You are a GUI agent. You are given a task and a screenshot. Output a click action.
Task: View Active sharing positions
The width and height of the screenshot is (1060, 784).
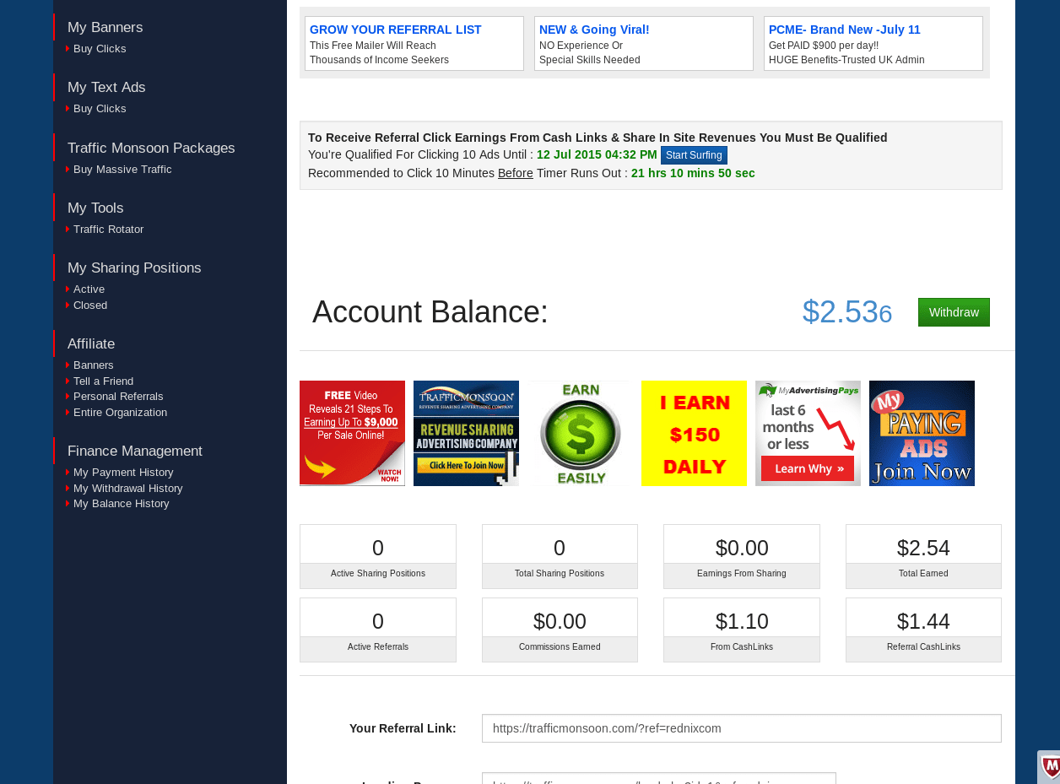click(89, 289)
